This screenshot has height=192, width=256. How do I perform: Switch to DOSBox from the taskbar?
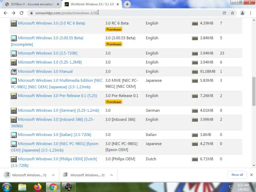(68, 187)
